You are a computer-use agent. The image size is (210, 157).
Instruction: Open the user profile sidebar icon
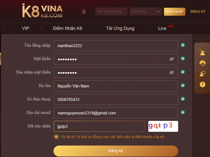coord(202,53)
